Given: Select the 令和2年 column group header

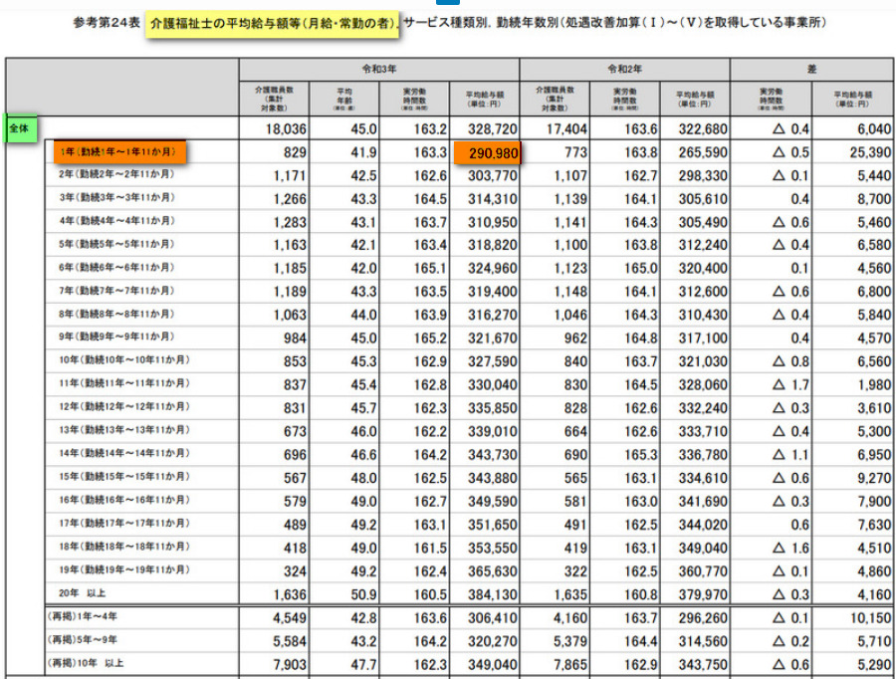Looking at the screenshot, I should [x=624, y=69].
